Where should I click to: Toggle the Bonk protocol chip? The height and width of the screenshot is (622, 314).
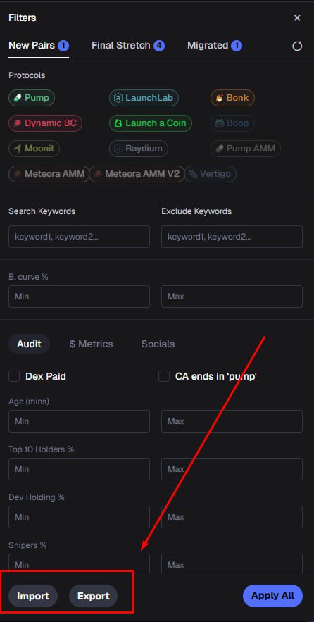[233, 98]
